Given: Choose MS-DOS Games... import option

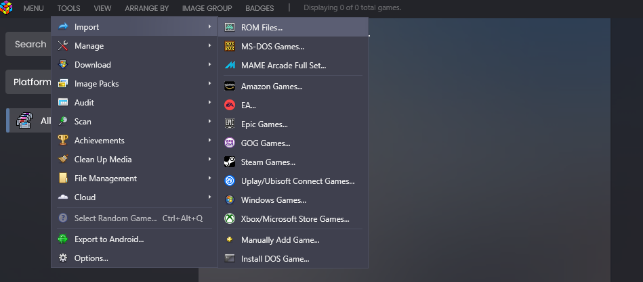Looking at the screenshot, I should pyautogui.click(x=293, y=46).
